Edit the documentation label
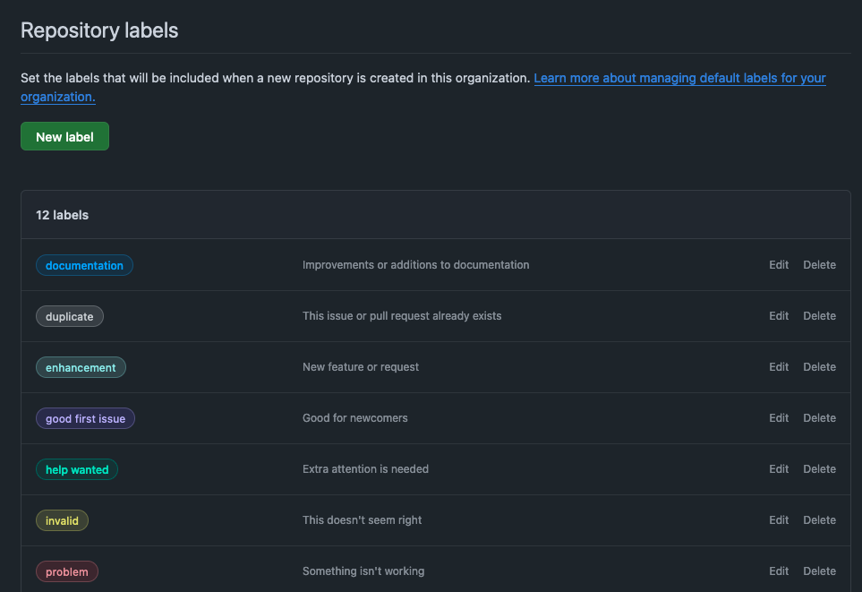 779,265
